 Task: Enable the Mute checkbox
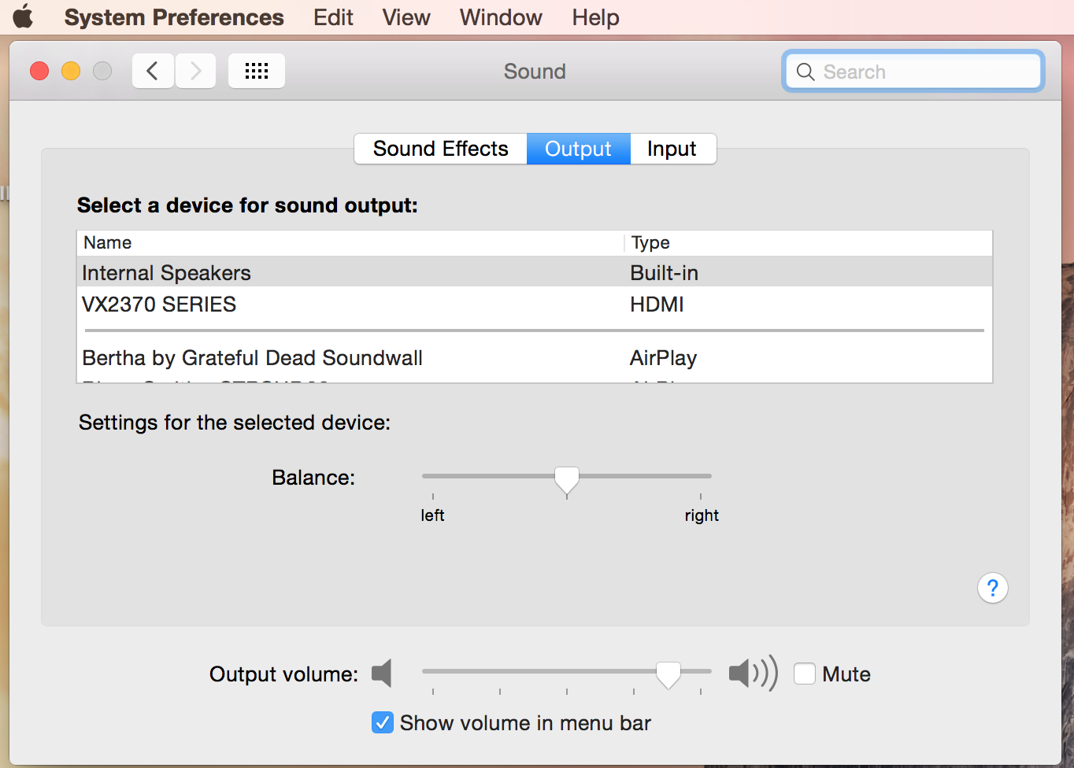point(804,674)
